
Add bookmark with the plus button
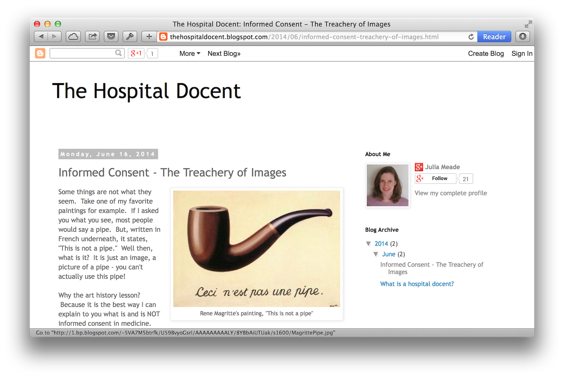149,36
